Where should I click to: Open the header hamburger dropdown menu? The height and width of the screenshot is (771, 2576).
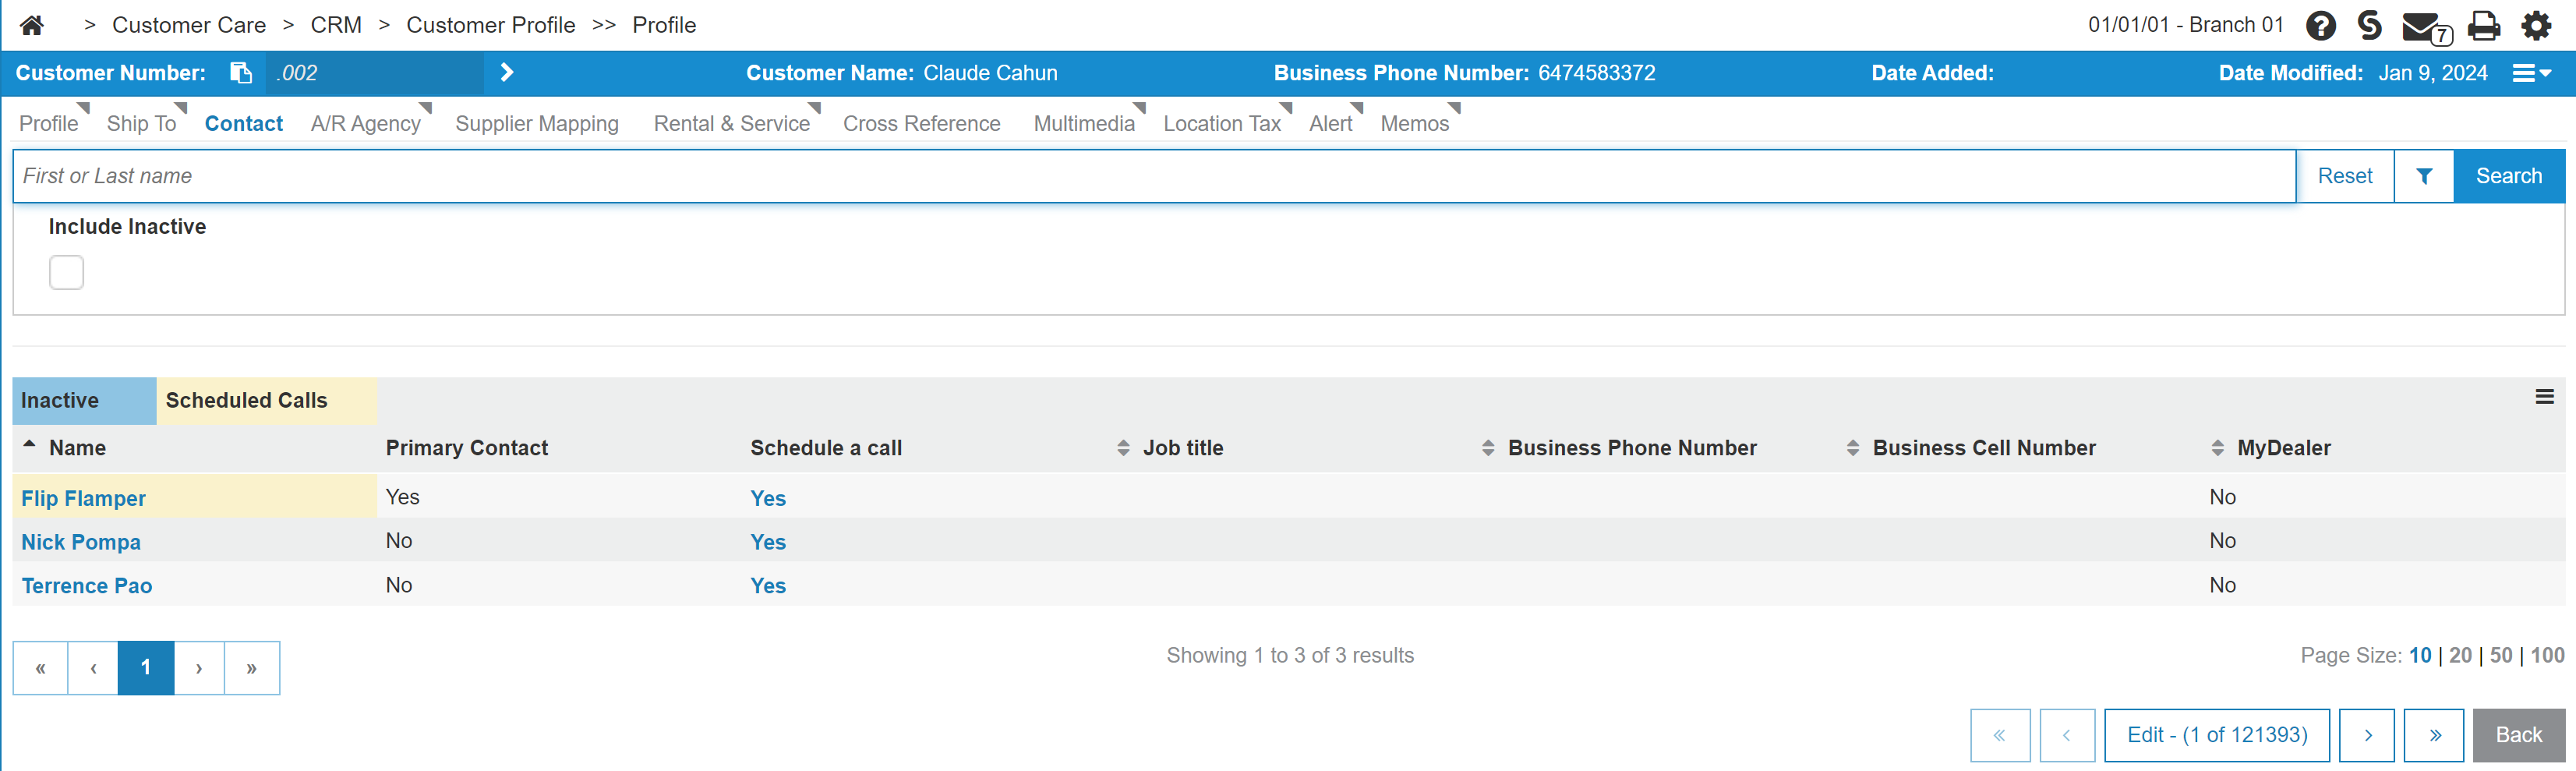tap(2532, 73)
